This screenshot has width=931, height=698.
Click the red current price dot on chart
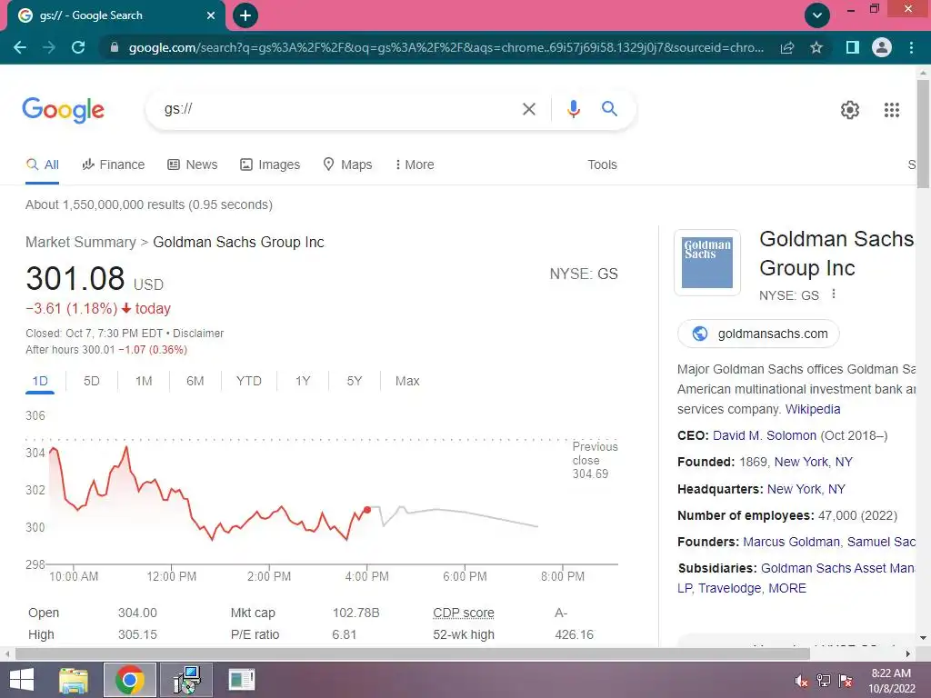pyautogui.click(x=367, y=510)
